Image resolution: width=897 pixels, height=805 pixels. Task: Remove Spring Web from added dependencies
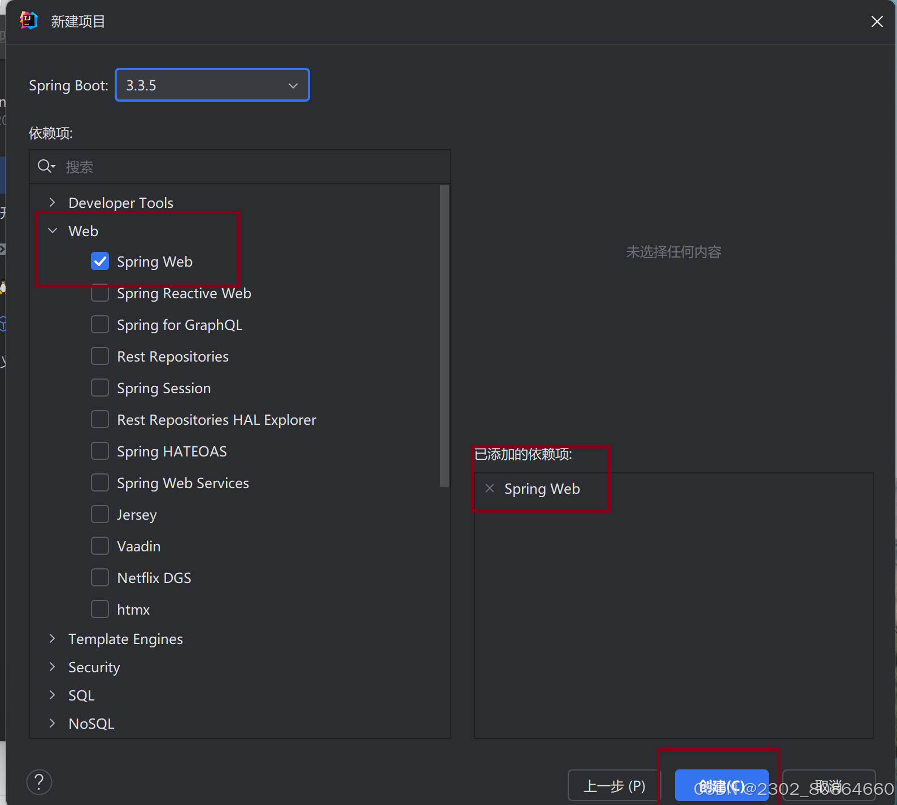(490, 488)
